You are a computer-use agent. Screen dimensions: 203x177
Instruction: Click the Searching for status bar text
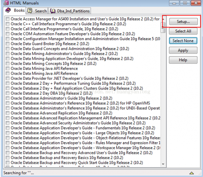click(x=19, y=173)
